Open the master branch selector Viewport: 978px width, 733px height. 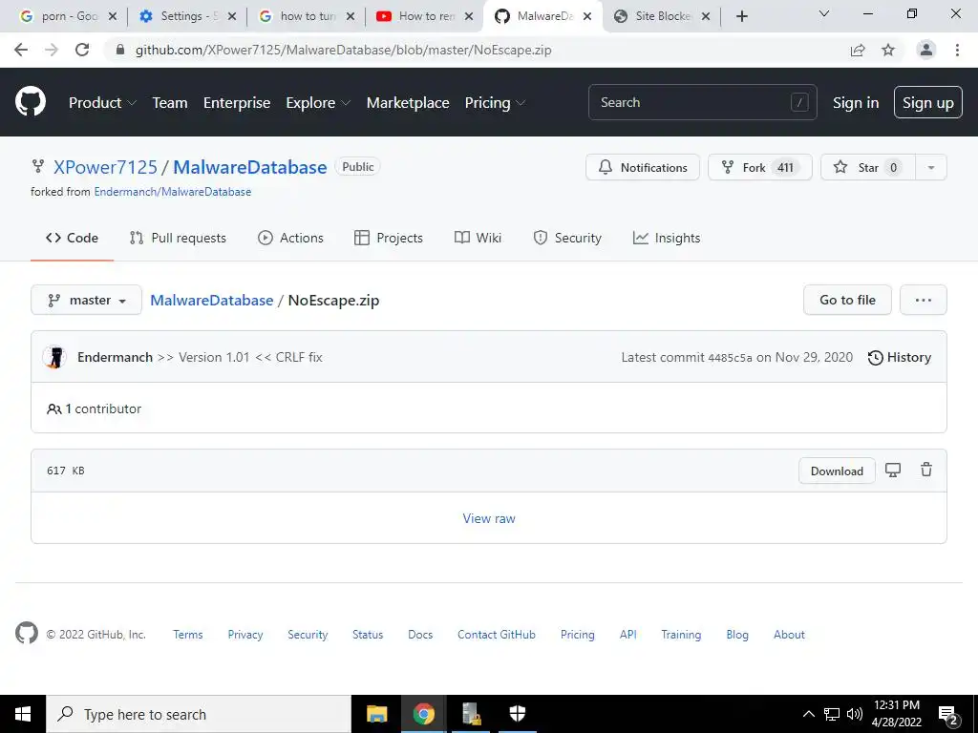(86, 300)
